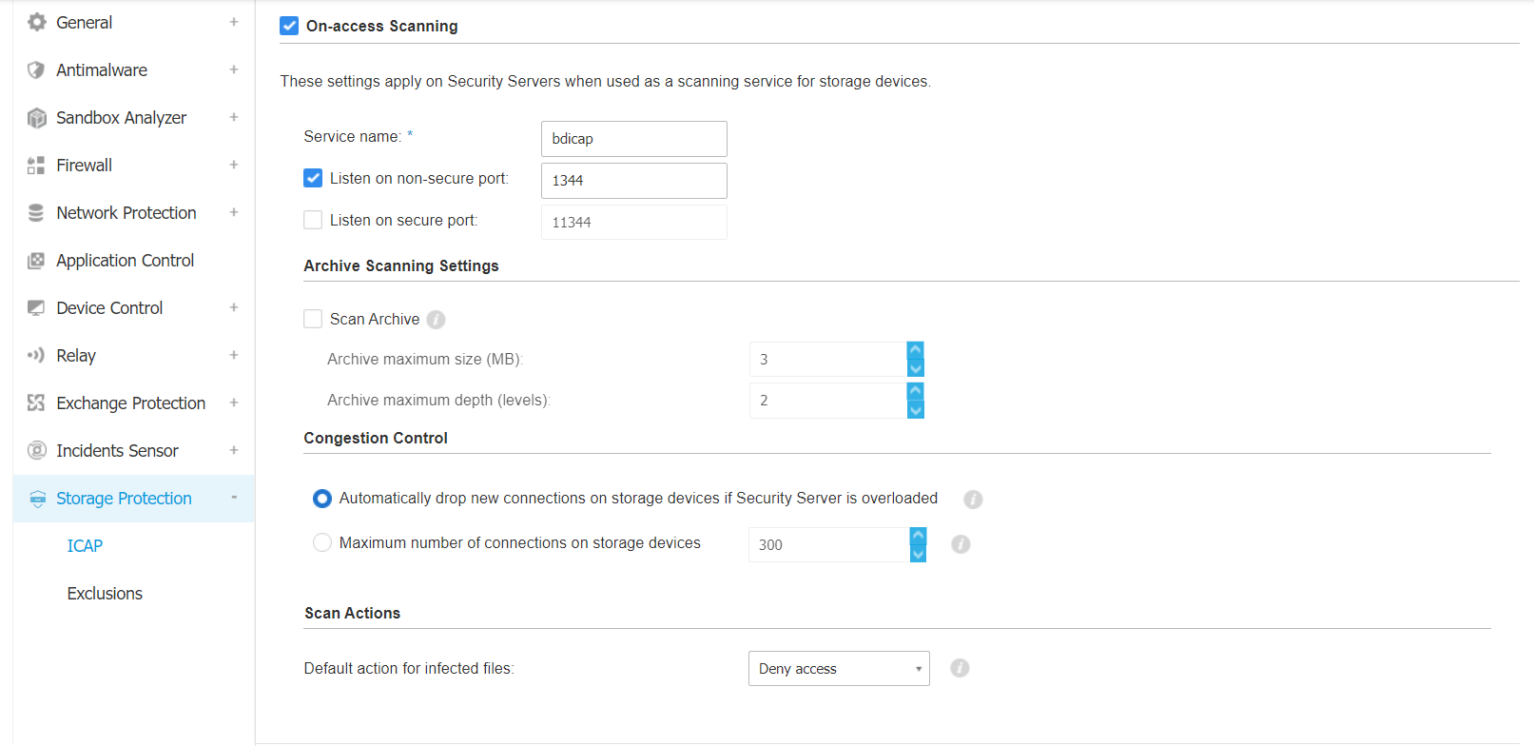Select Maximum number of connections radio button
Screen dimensions: 1534x746
click(322, 542)
